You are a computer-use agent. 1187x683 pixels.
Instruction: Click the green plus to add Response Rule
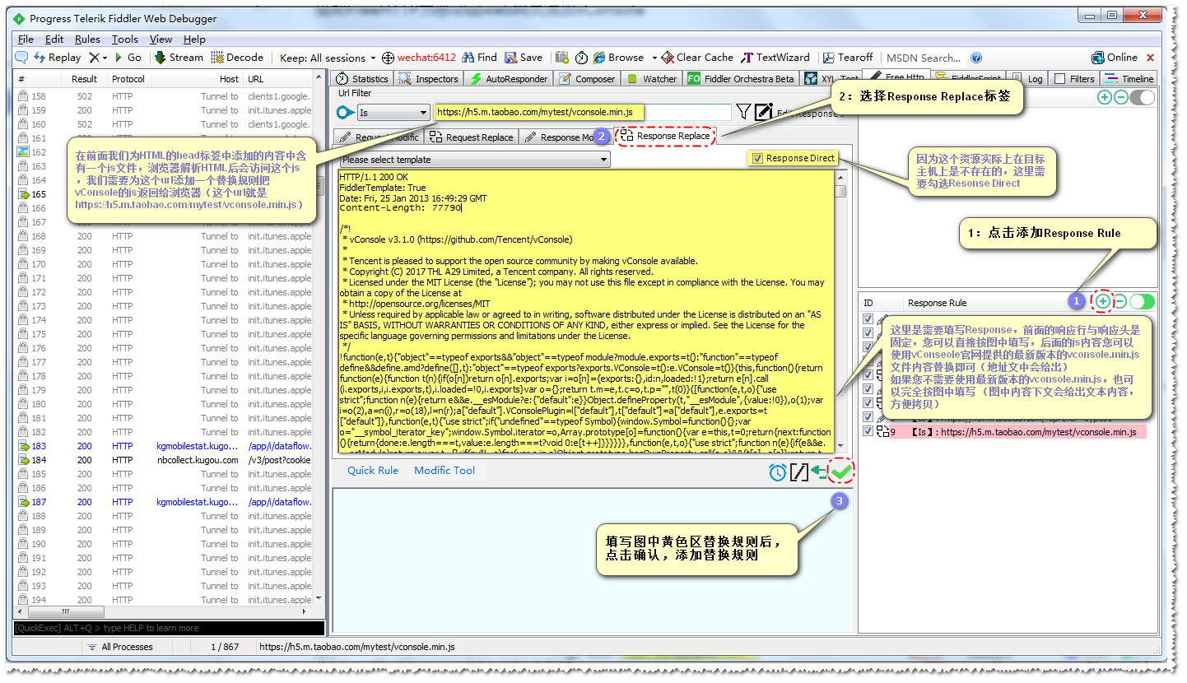[1103, 301]
